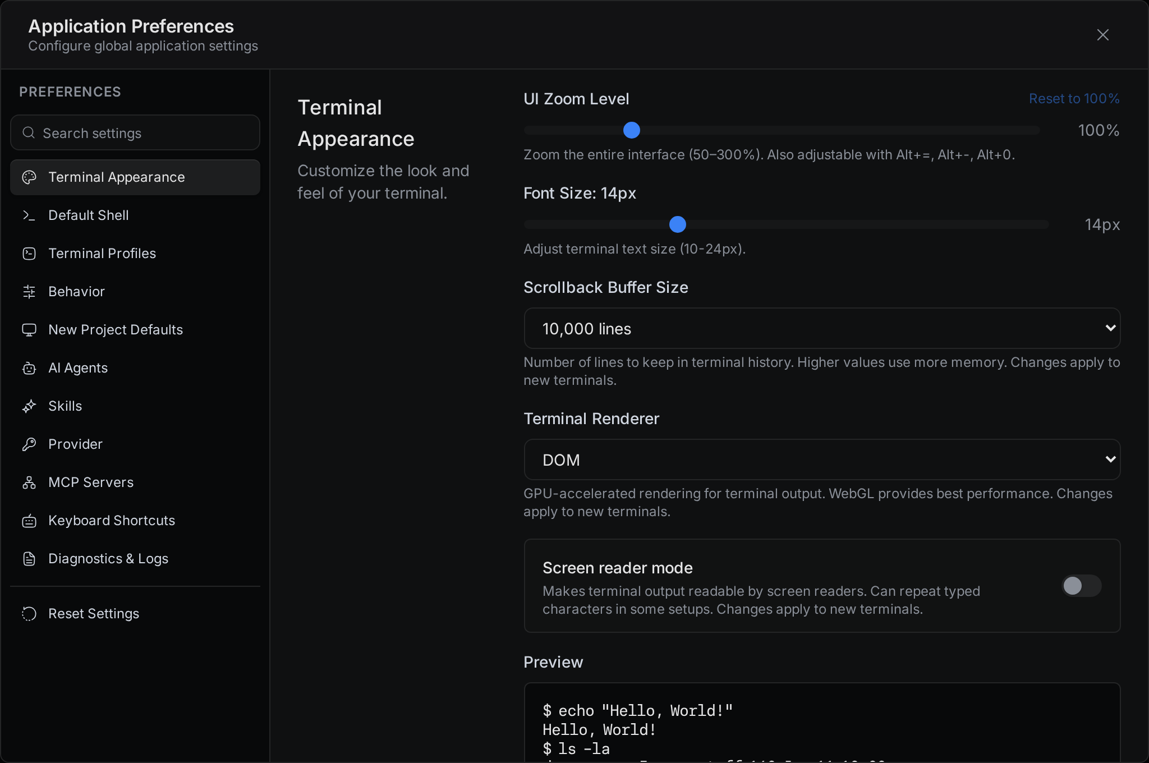Switch to the Behavior section
The image size is (1149, 763).
[135, 292]
